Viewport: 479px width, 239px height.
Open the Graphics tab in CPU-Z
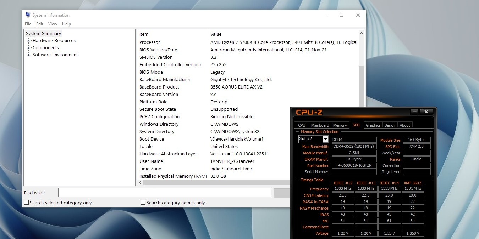tap(373, 125)
